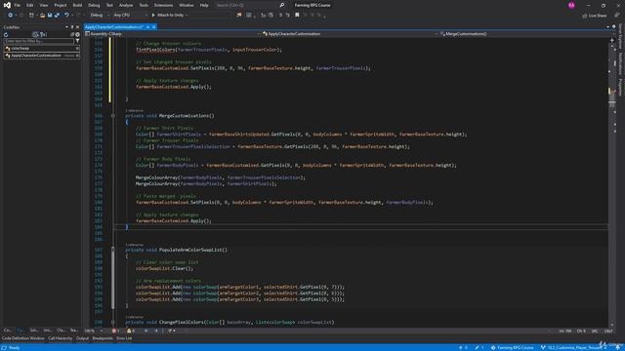Open the Debug configuration dropdown
This screenshot has height=351, width=625.
[x=99, y=16]
